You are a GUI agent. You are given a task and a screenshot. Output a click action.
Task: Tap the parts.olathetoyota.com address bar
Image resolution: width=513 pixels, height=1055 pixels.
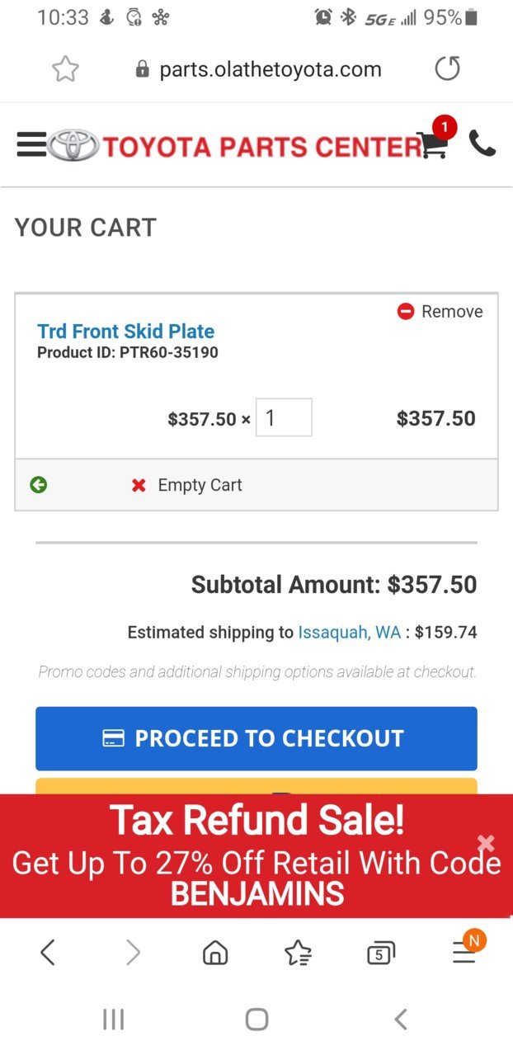point(258,69)
